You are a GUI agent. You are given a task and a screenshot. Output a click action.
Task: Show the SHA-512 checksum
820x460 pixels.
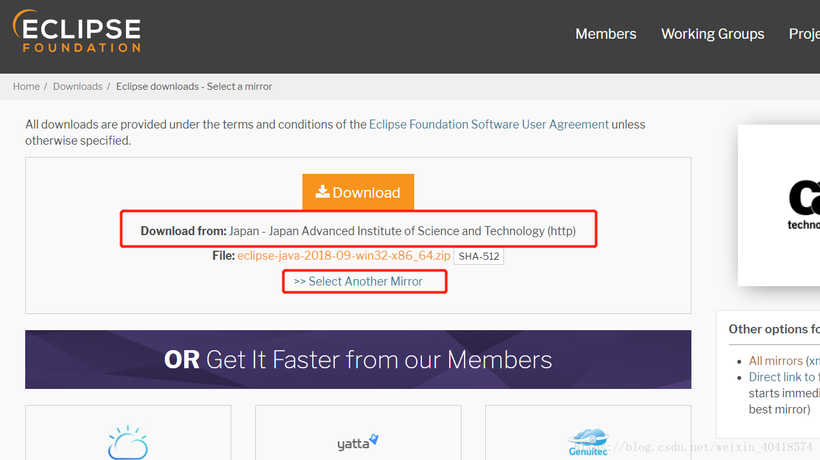tap(479, 256)
